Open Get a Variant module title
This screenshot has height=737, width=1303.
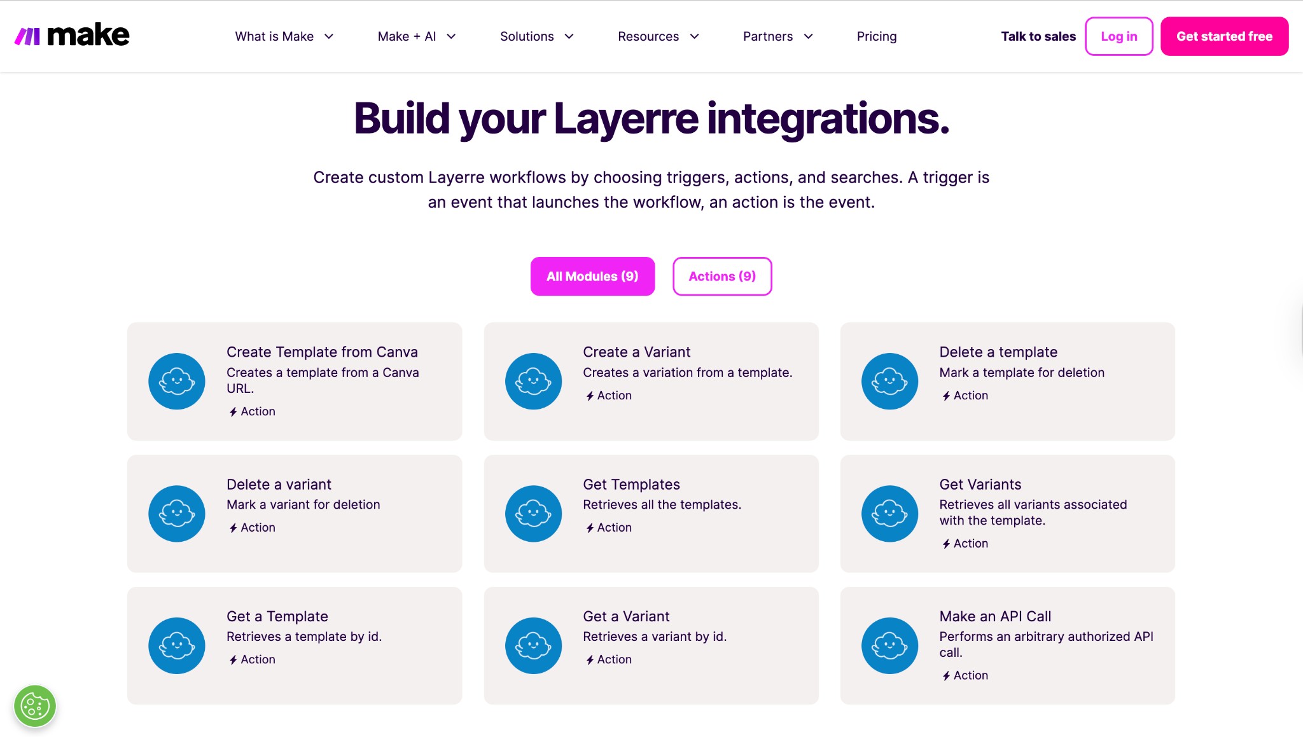pos(626,616)
